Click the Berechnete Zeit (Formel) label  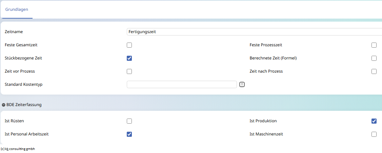tap(273, 58)
